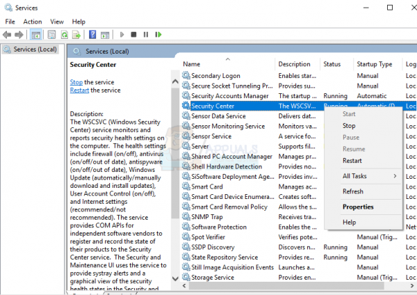The image size is (417, 295).
Task: Click the gear icon beside SNMP Trap
Action: coord(186,216)
